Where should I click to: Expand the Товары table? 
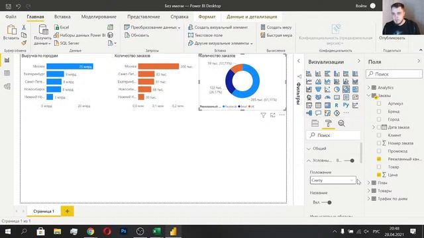click(x=368, y=191)
